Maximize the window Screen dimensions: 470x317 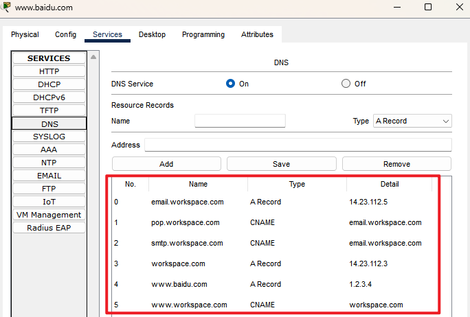coord(427,7)
